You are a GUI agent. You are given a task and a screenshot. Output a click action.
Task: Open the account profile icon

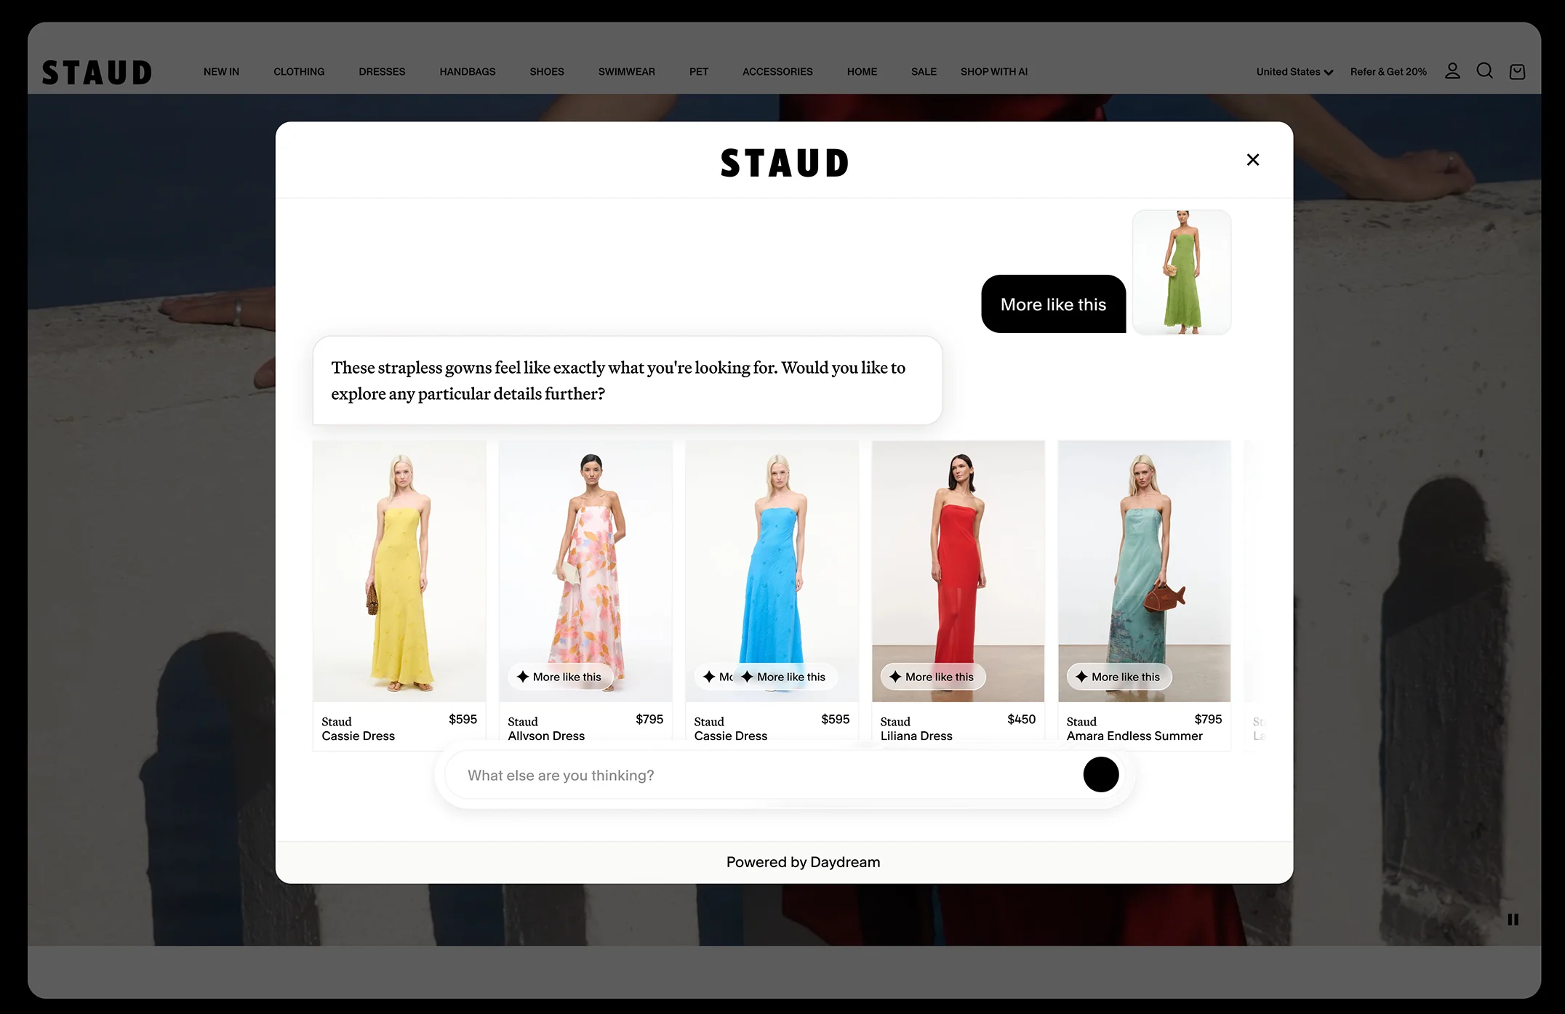tap(1452, 71)
